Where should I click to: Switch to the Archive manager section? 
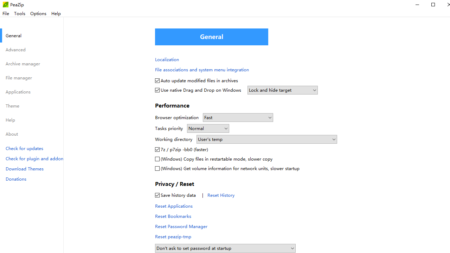(23, 64)
